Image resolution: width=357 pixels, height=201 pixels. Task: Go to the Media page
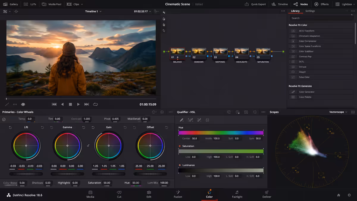pyautogui.click(x=90, y=194)
